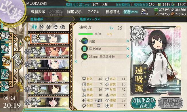Remove the 流星 equipment with its X

click(x=128, y=41)
